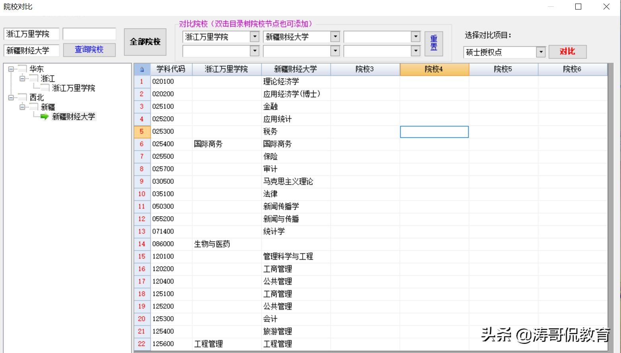Click the red 对比 button
Image resolution: width=621 pixels, height=353 pixels.
[568, 52]
